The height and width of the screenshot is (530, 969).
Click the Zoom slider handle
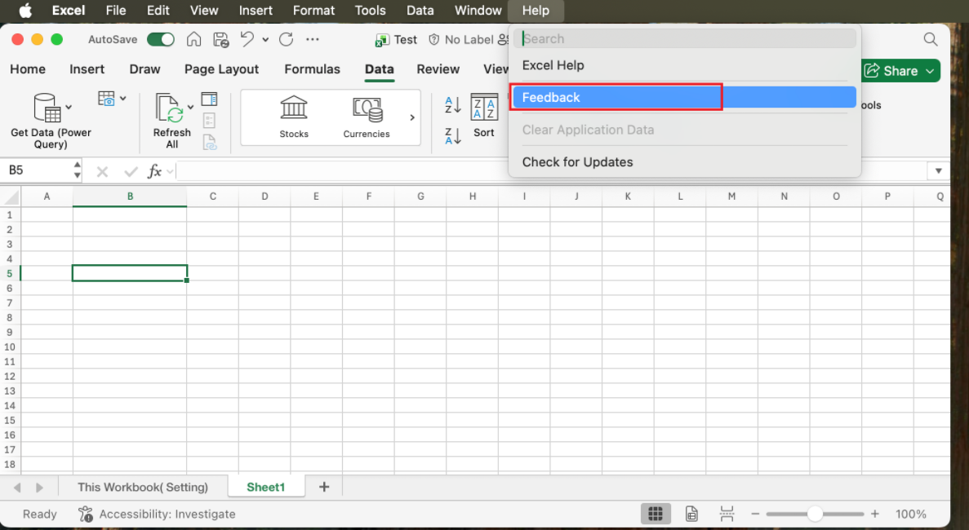point(815,514)
